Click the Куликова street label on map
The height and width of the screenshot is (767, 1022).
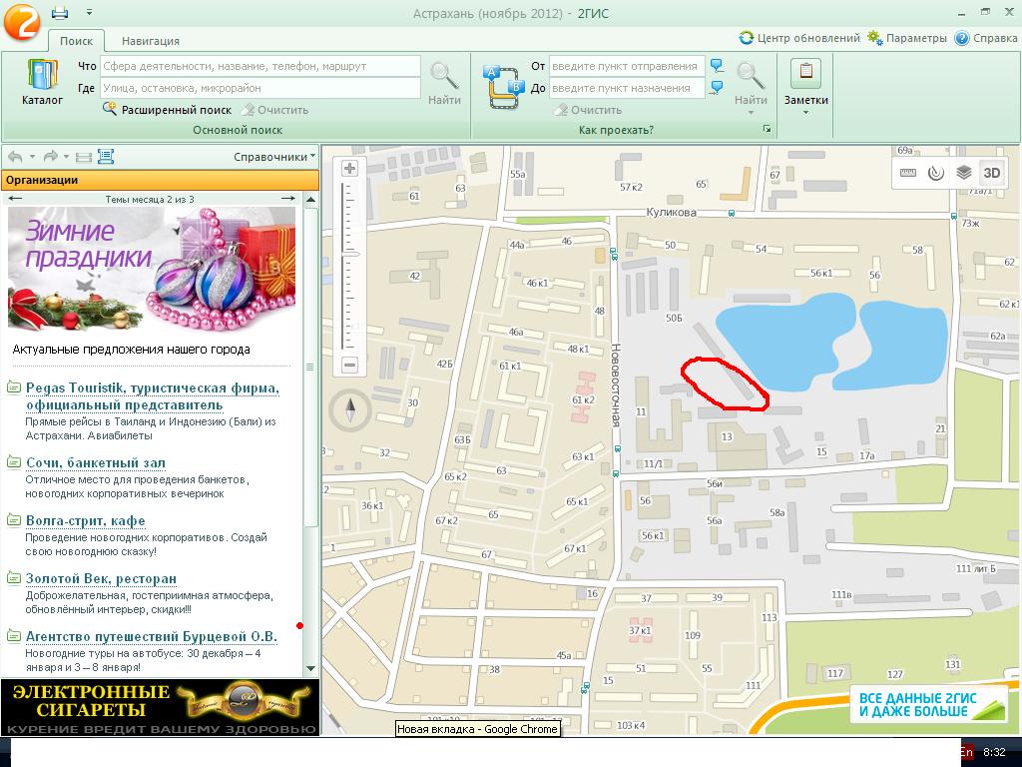[x=671, y=212]
